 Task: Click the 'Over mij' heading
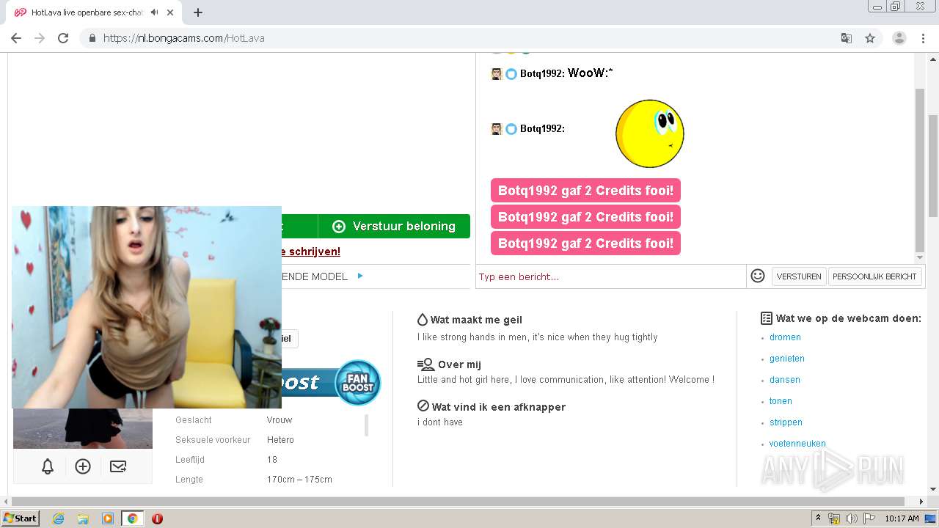(459, 364)
